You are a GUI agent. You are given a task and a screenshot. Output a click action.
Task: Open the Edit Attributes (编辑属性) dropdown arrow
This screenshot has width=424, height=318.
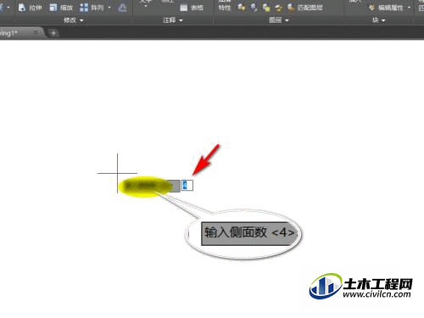tap(409, 8)
